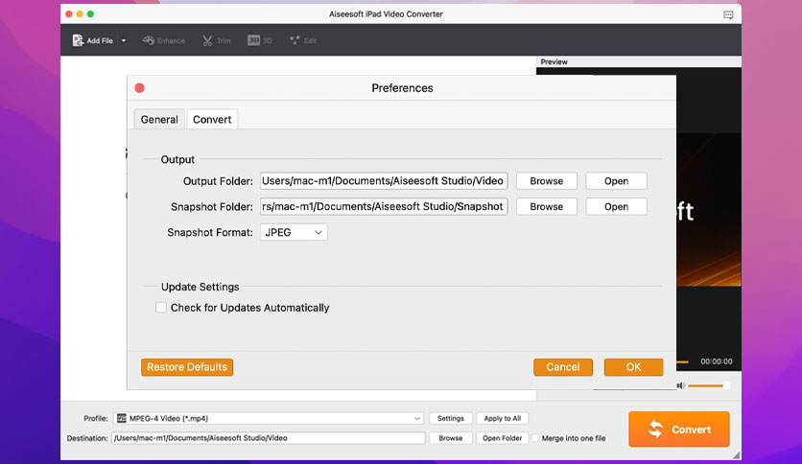The image size is (802, 464).
Task: Click the Snapshot Folder path field
Action: click(384, 206)
